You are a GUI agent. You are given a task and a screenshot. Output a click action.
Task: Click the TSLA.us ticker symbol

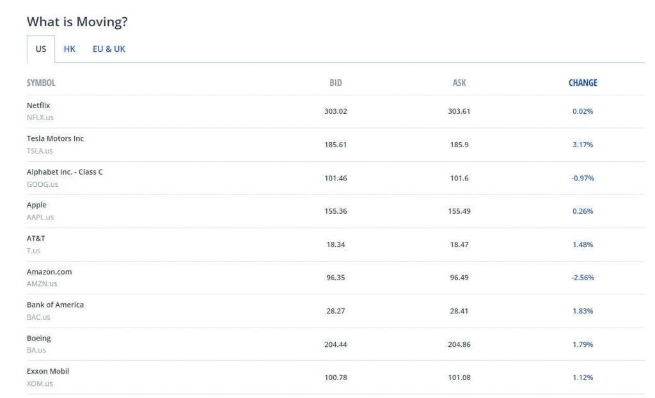[x=40, y=151]
